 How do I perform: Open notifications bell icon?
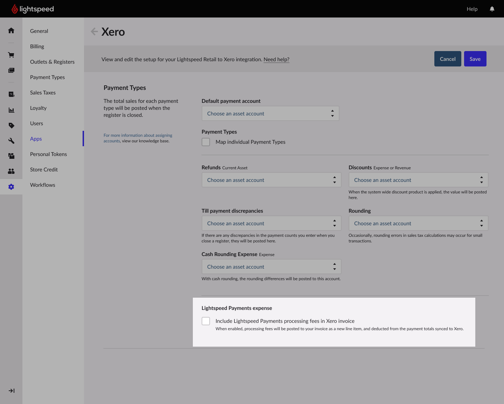point(492,9)
